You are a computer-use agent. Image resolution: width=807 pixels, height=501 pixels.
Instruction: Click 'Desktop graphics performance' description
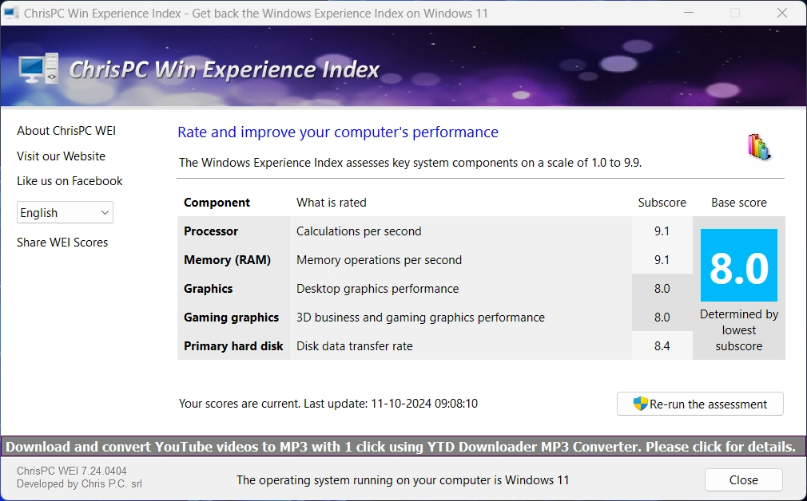pyautogui.click(x=377, y=289)
